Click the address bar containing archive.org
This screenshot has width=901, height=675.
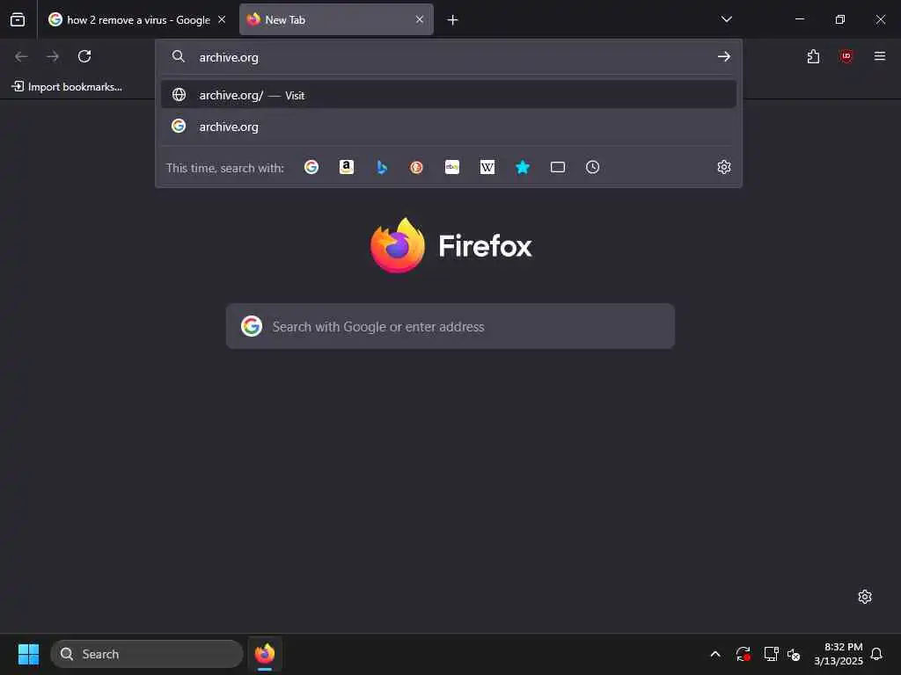(448, 57)
